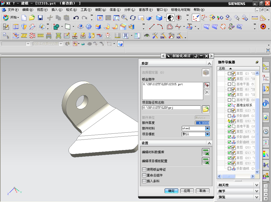
Task: Click the select fixed face cube icon
Action: click(x=206, y=73)
